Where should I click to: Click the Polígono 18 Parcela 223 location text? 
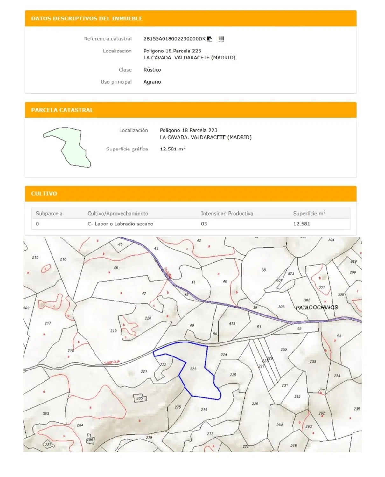172,51
